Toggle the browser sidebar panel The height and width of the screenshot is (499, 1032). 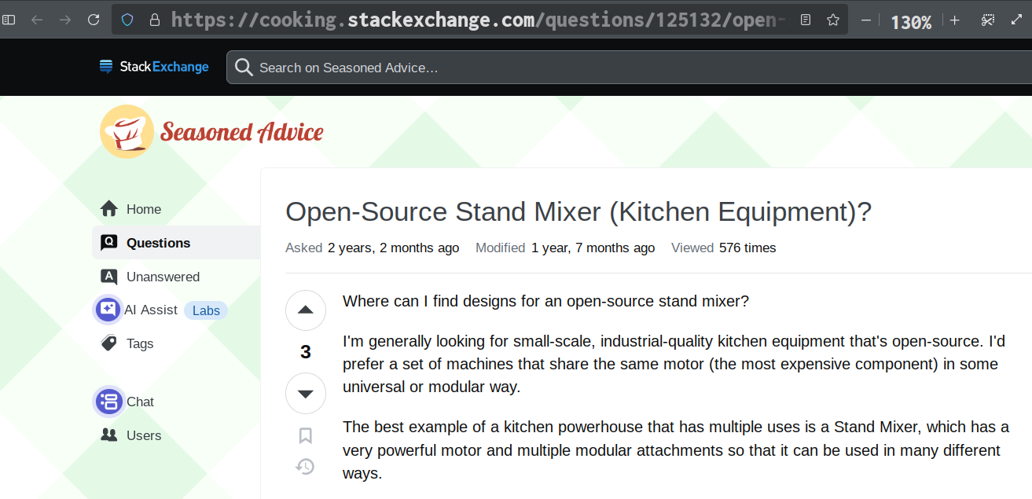click(9, 20)
